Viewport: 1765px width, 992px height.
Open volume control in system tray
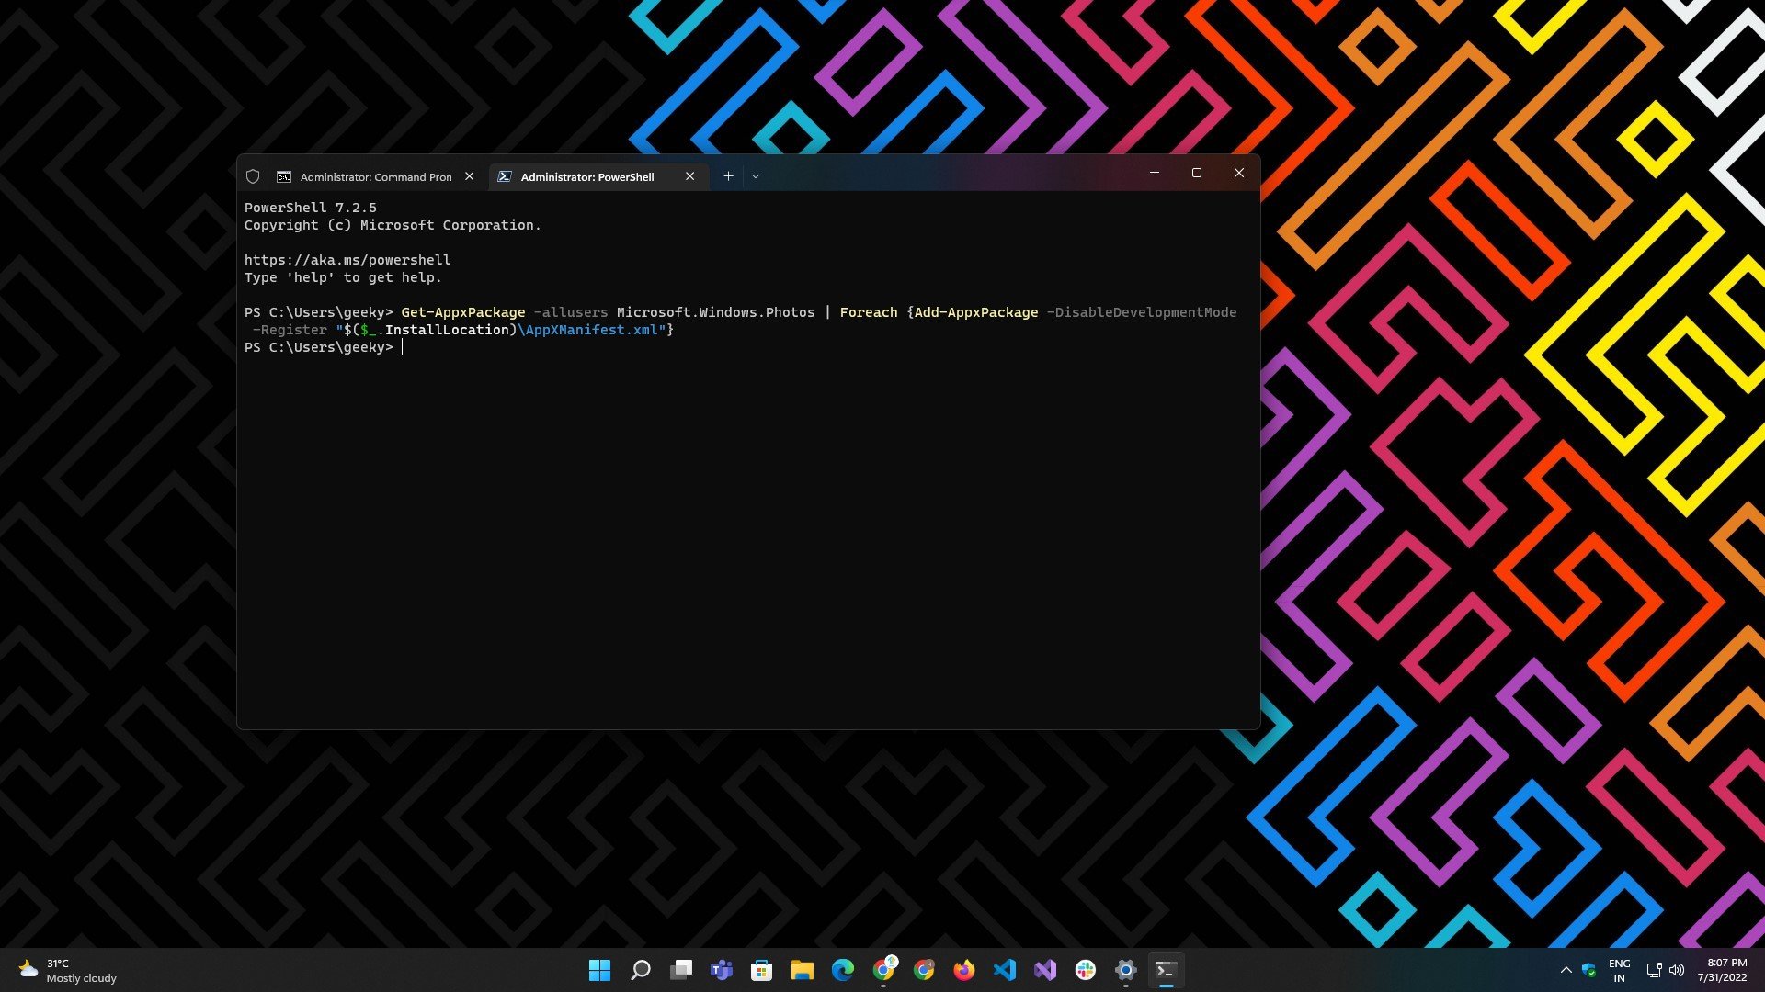(x=1677, y=970)
